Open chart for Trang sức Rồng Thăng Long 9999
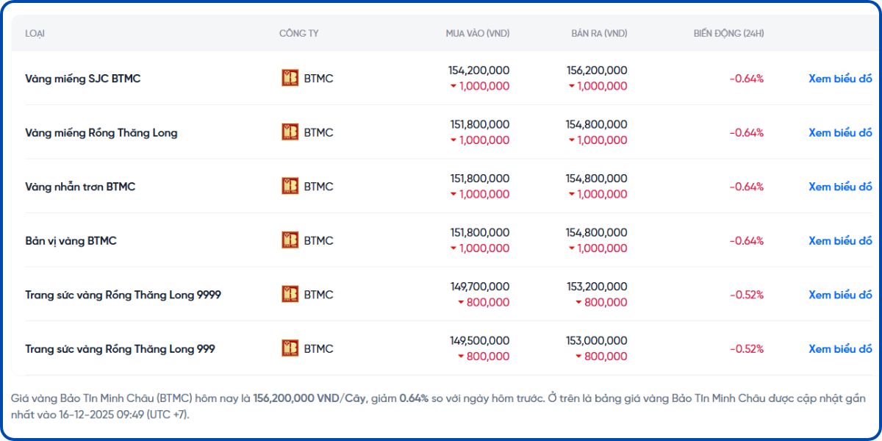Viewport: 882px width, 441px height. coord(840,295)
